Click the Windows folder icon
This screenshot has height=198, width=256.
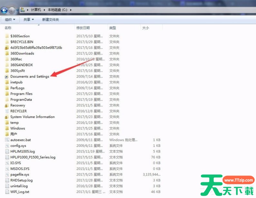point(7,129)
